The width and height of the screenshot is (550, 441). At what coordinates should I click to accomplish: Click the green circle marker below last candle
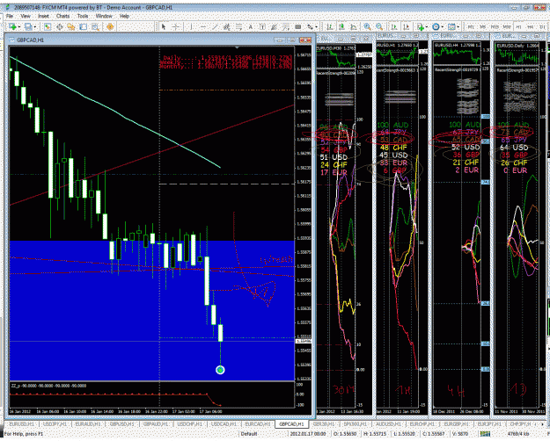(220, 370)
